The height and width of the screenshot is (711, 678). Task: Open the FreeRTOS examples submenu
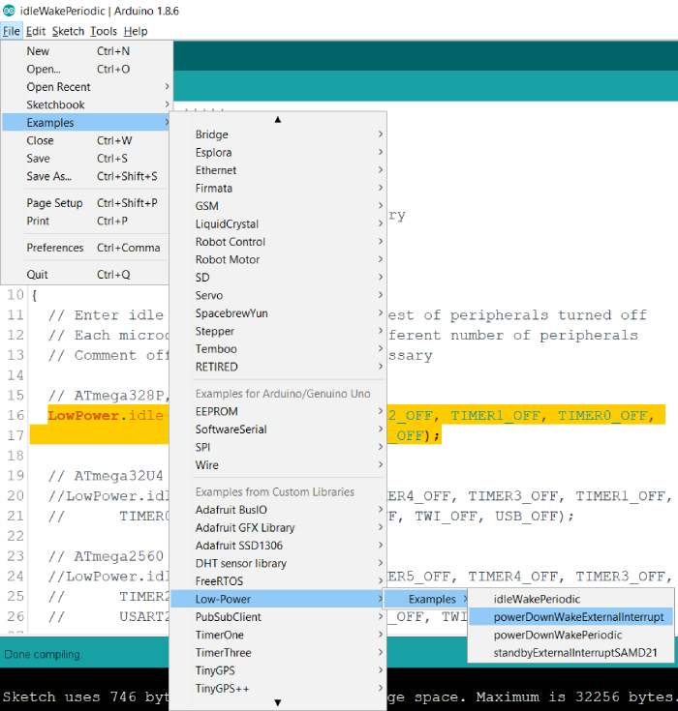tap(278, 581)
